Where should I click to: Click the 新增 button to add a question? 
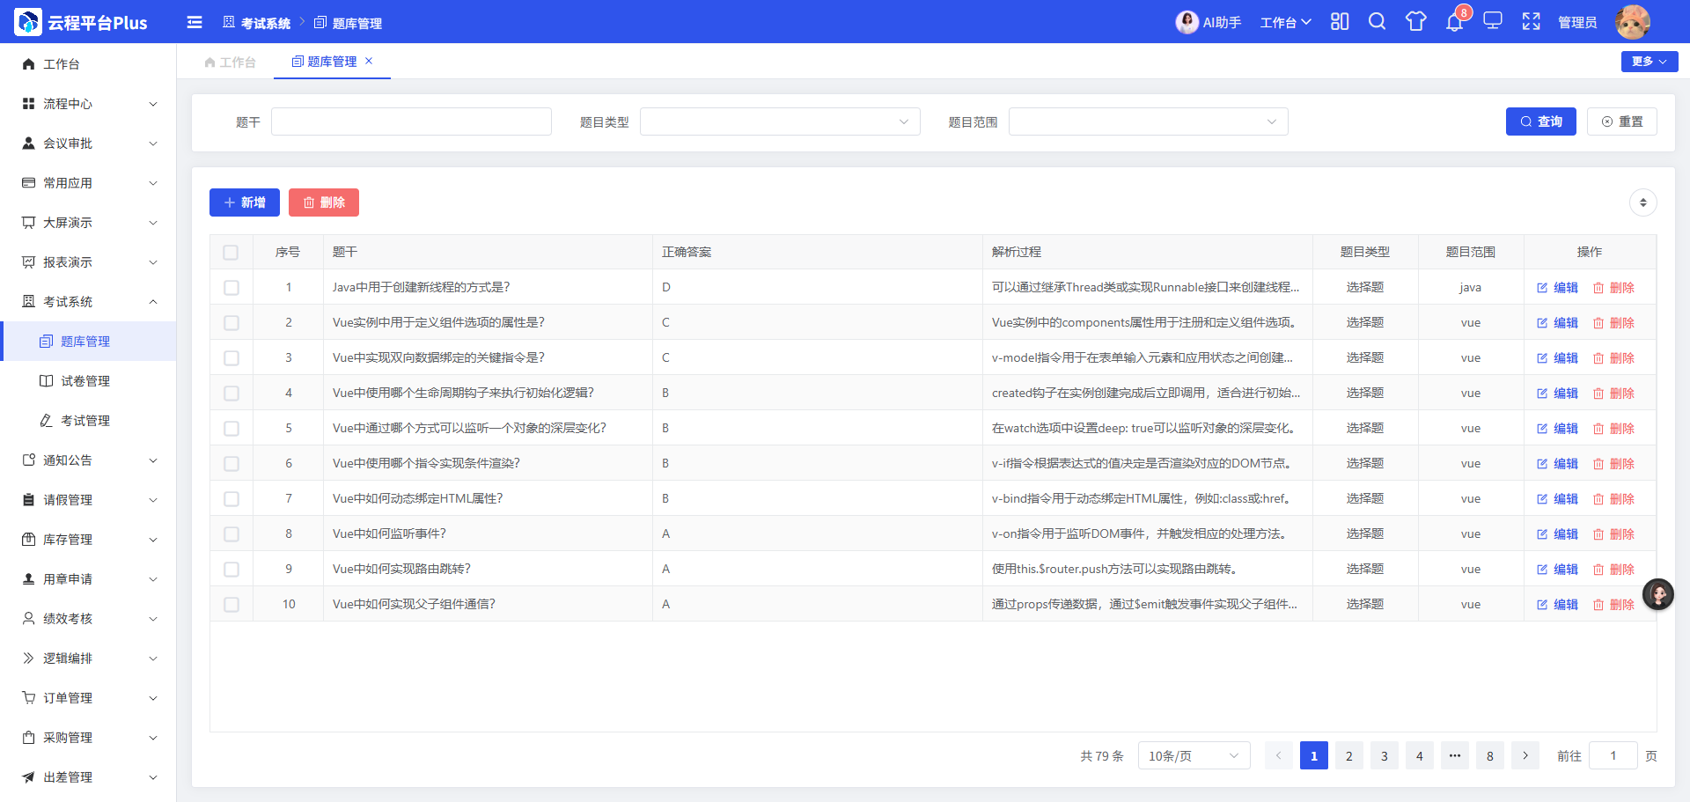(244, 202)
